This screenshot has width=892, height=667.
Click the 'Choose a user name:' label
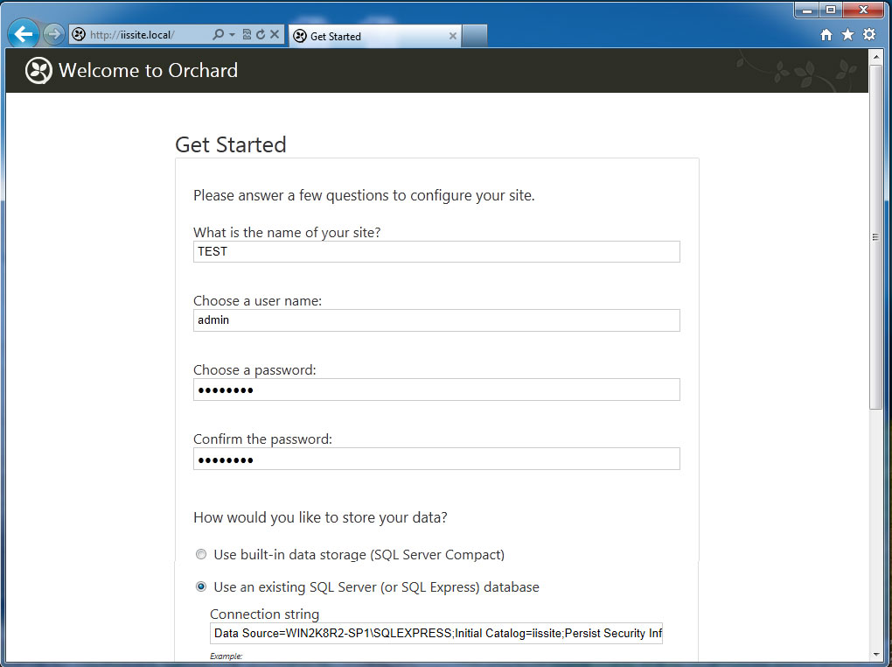pyautogui.click(x=257, y=301)
